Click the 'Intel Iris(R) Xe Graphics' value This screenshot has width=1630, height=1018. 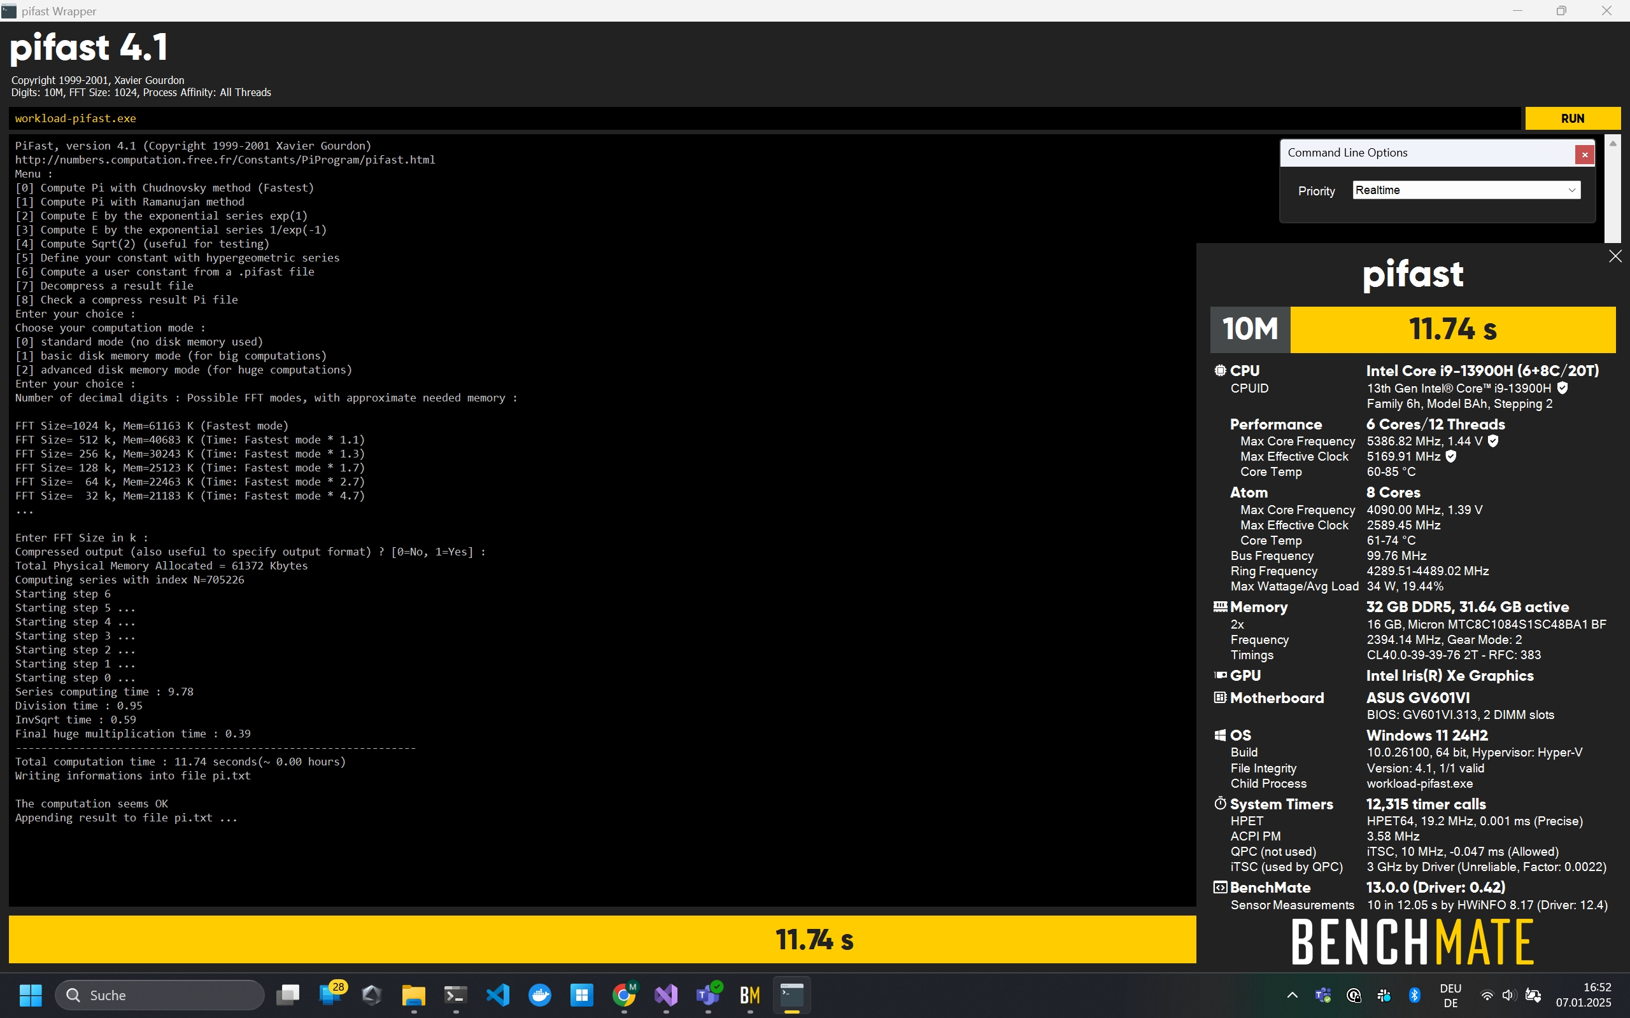(x=1449, y=675)
